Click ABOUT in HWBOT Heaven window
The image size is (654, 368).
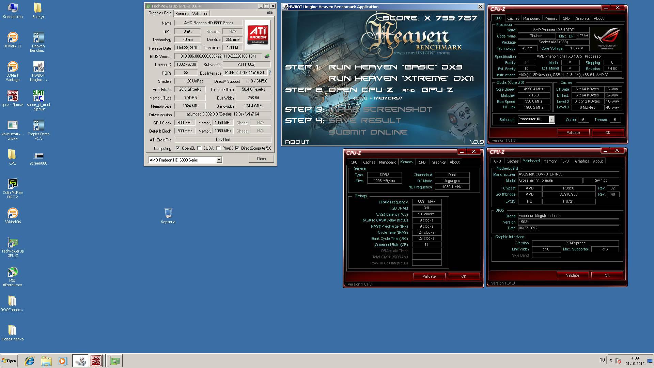pos(297,142)
